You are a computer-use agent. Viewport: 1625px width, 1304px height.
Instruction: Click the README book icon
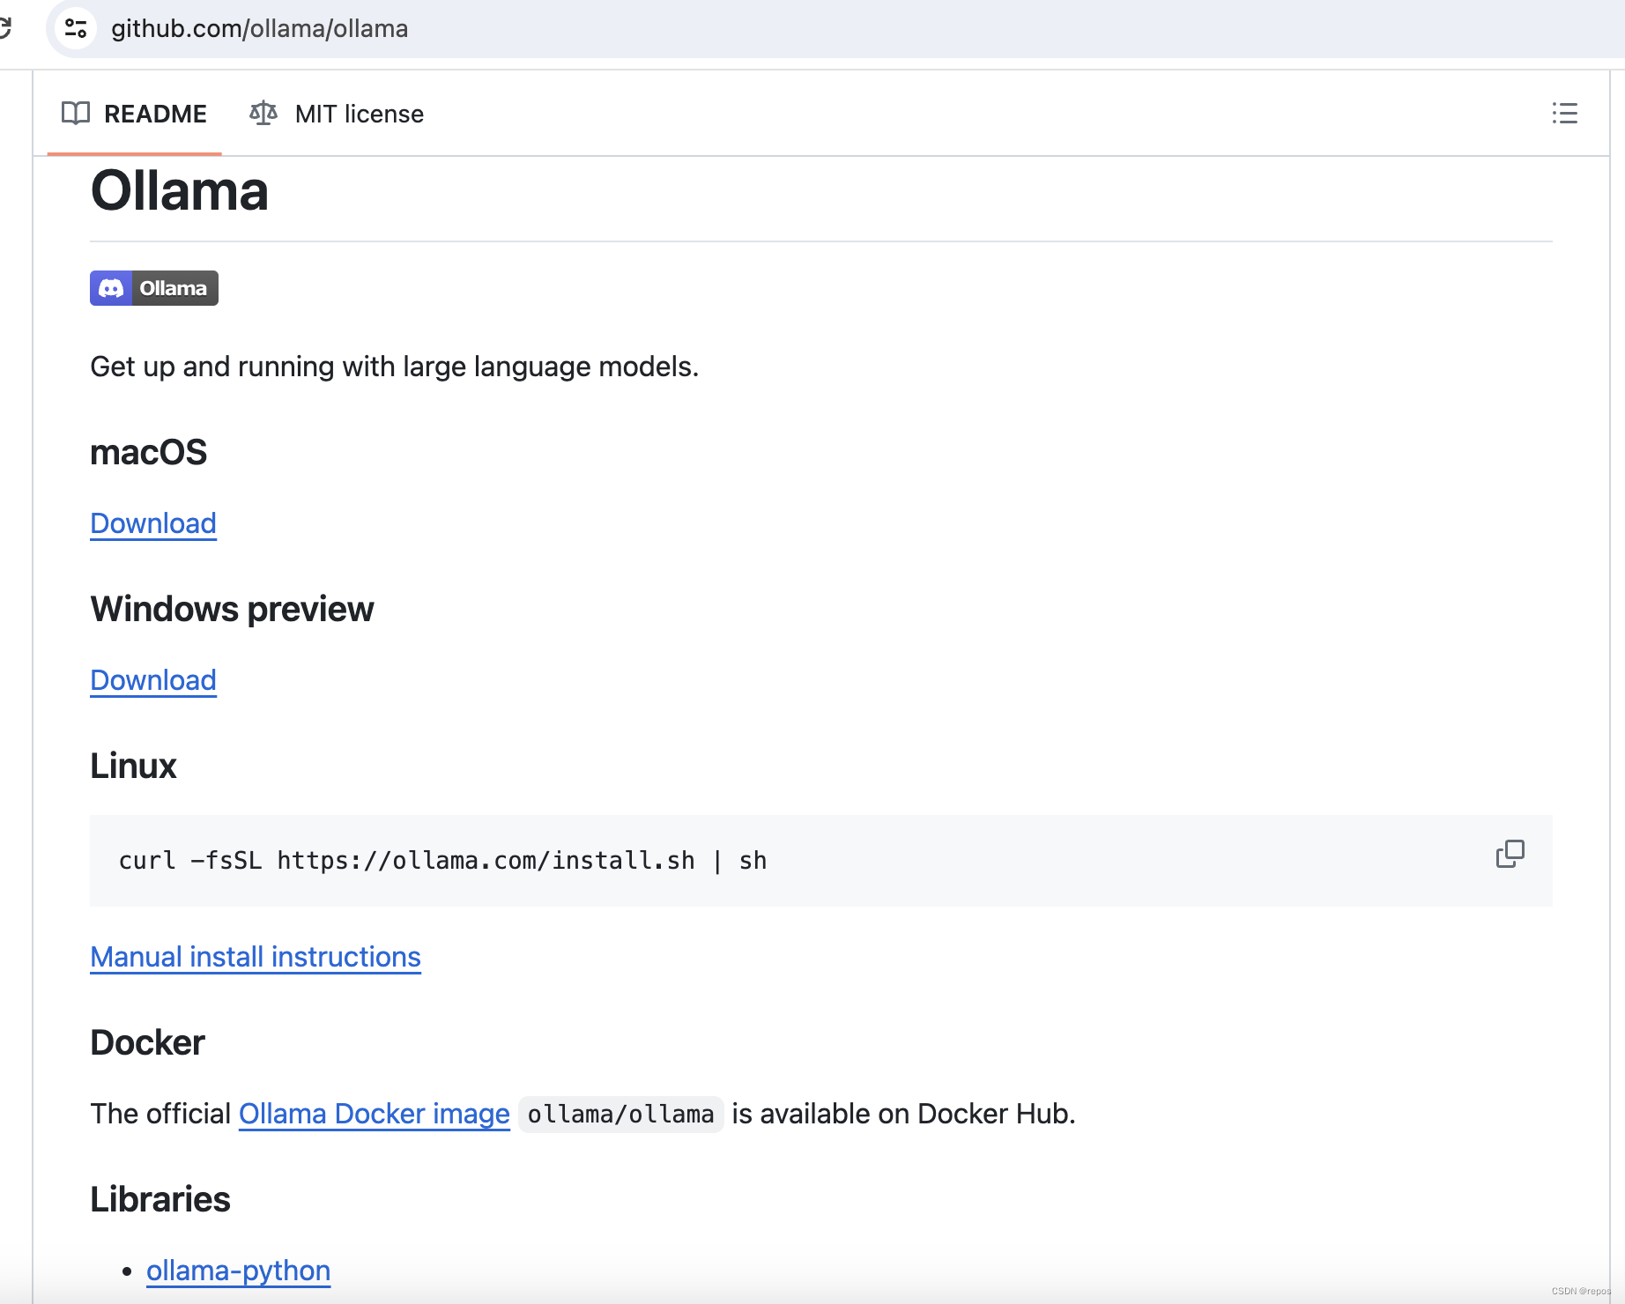76,114
